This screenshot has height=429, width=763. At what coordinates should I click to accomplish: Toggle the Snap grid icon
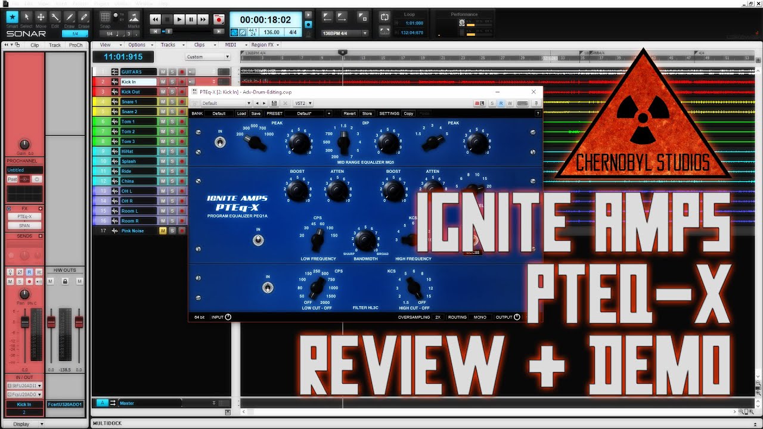click(106, 18)
